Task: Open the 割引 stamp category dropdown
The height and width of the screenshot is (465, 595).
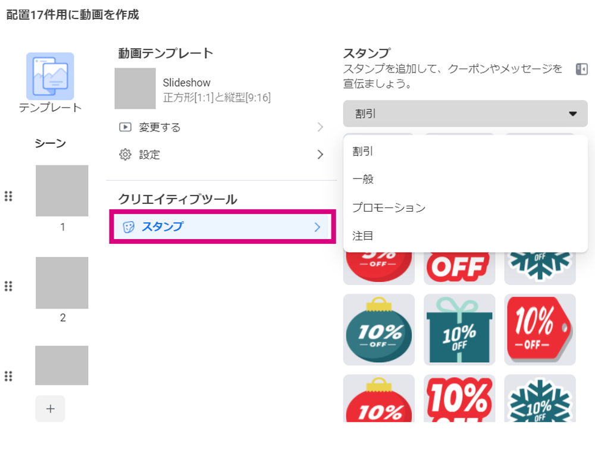Action: tap(465, 114)
